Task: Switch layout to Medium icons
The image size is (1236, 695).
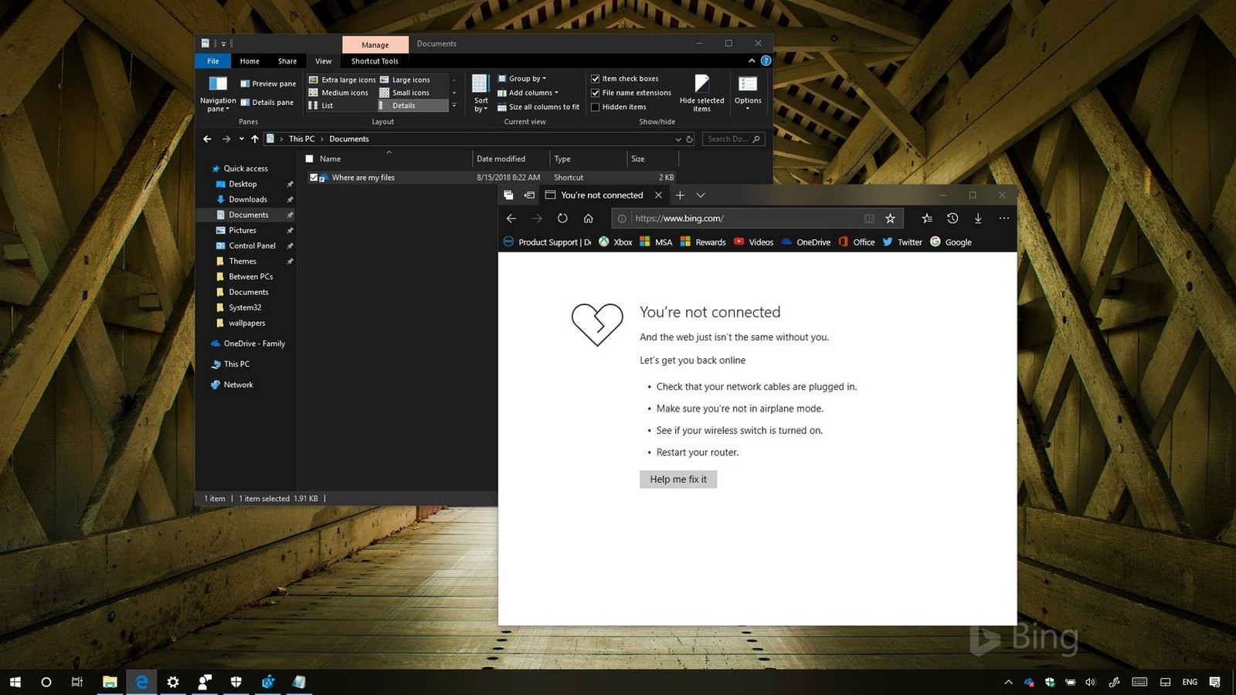Action: pos(338,93)
